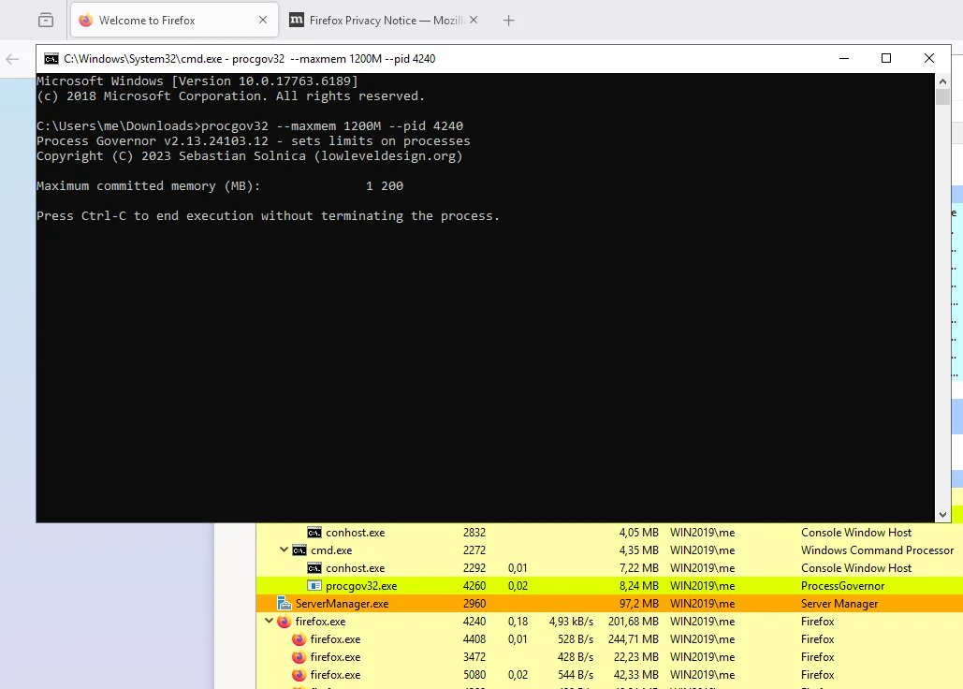Screen dimensions: 963x689
Task: Select firefox.exe child process PID 3472
Action: coord(609,657)
